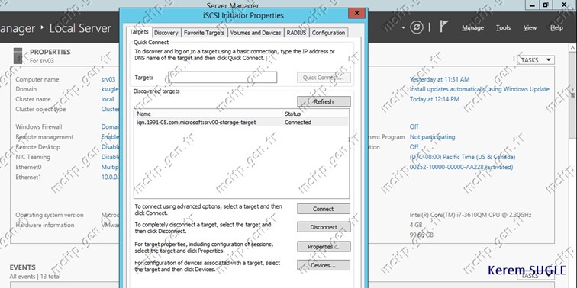This screenshot has height=288, width=577.
Task: Select the srv00-storage-target row
Action: tap(241, 123)
